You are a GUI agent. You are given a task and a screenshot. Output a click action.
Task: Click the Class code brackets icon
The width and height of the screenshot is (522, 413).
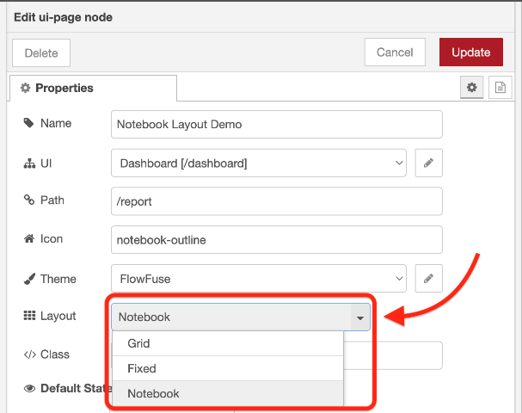29,354
